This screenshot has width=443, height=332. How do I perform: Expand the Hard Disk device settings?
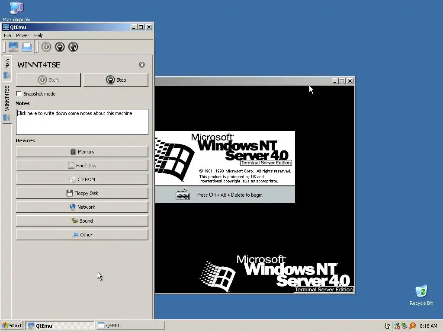[82, 166]
